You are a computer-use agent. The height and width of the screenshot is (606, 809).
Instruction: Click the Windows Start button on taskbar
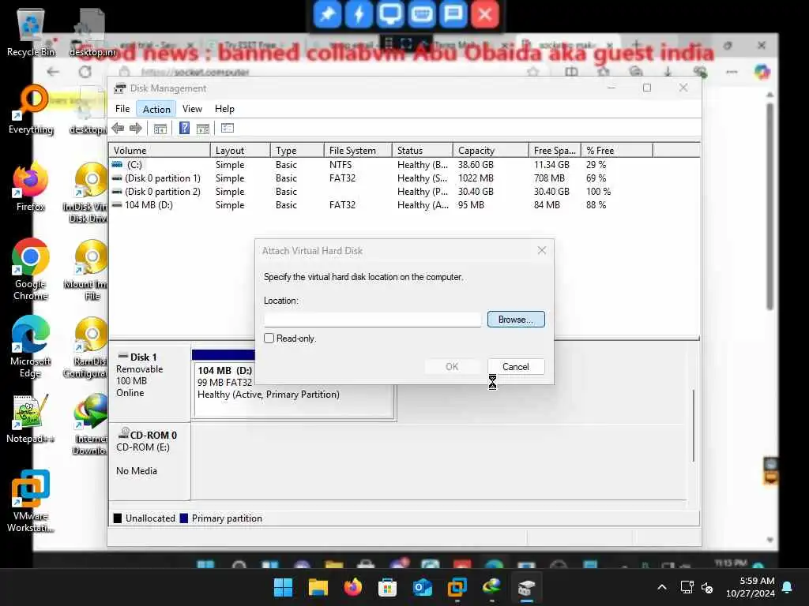(x=283, y=587)
